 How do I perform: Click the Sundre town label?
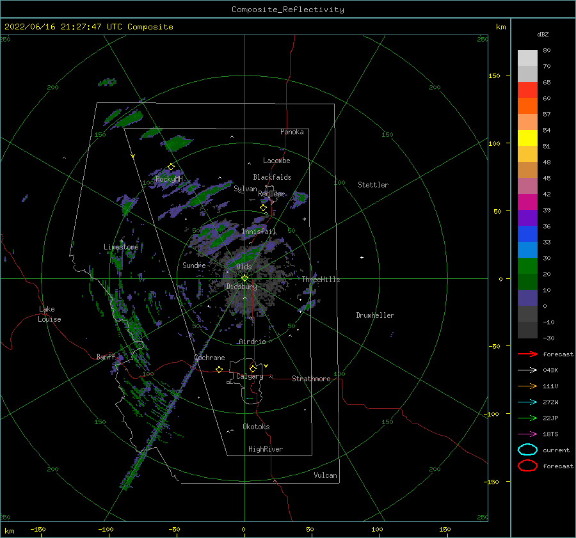pyautogui.click(x=194, y=265)
